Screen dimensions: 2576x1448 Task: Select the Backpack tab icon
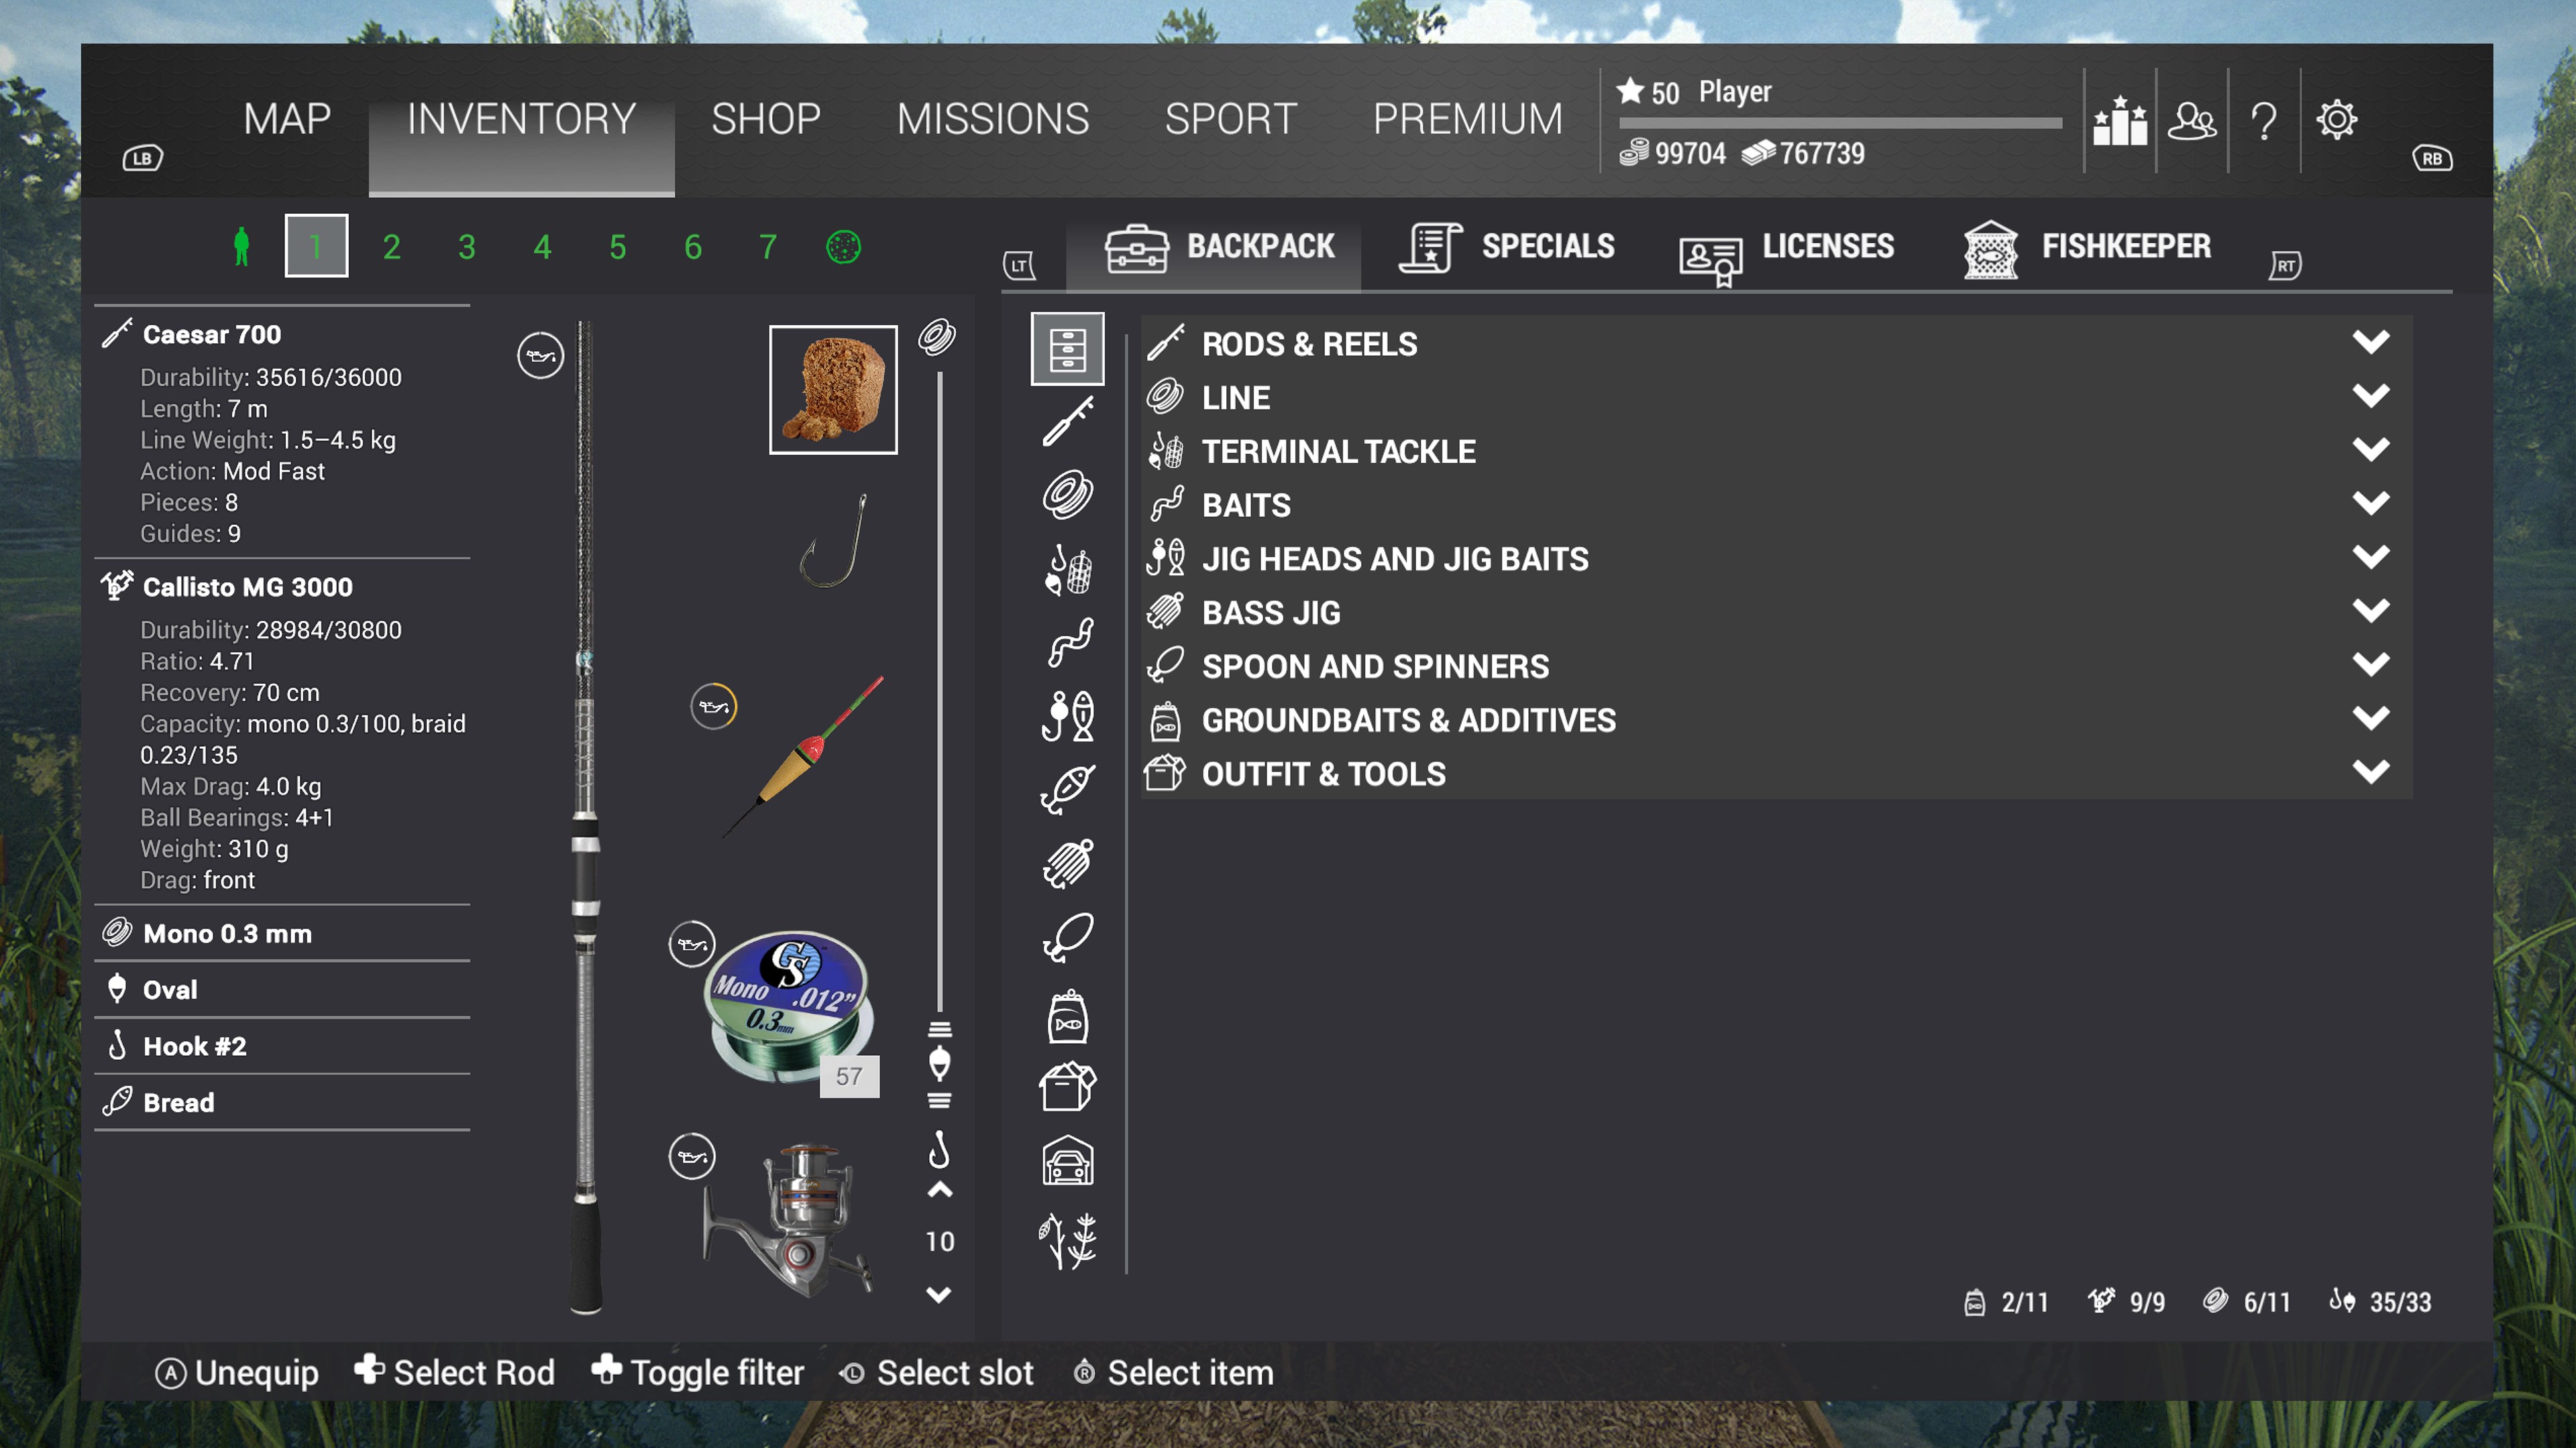pos(1134,246)
